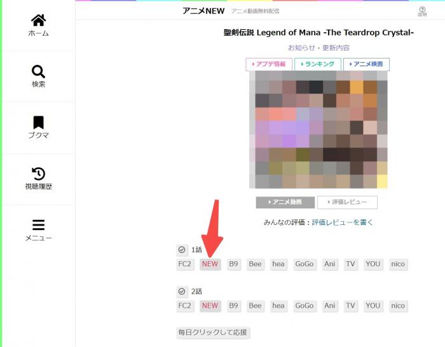Switch to the 評価レビュー tab
The image size is (445, 347).
pos(347,202)
